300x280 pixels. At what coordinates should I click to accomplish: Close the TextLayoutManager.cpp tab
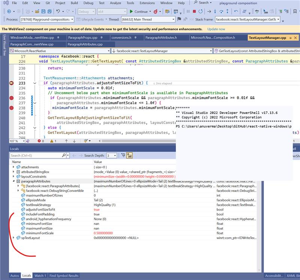coord(295,38)
